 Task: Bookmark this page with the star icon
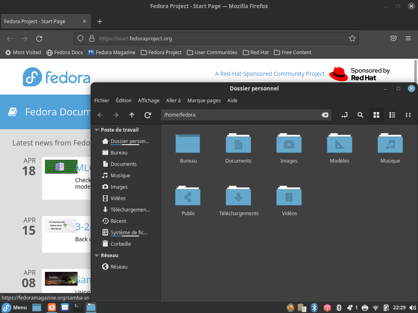[352, 39]
